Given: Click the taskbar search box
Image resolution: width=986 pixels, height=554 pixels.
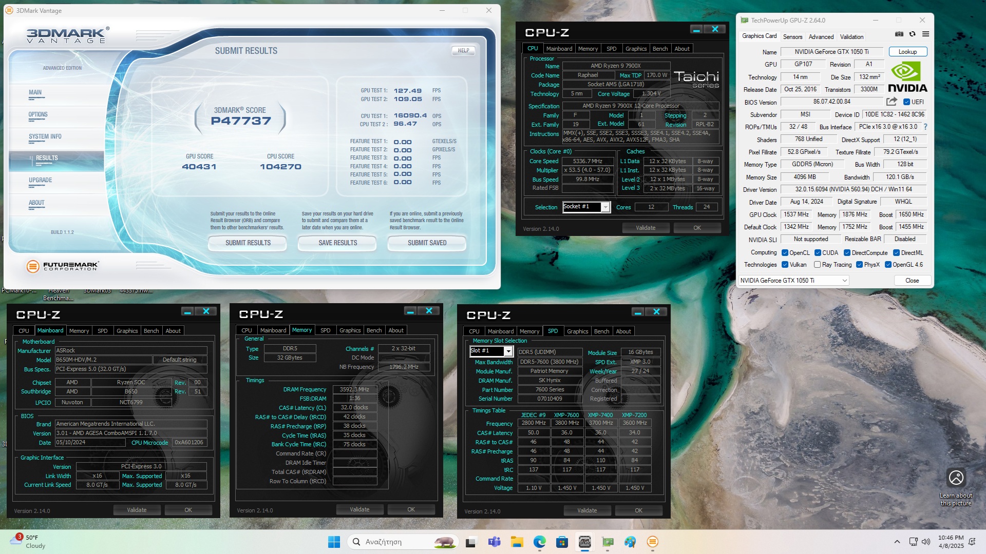Looking at the screenshot, I should pos(403,542).
